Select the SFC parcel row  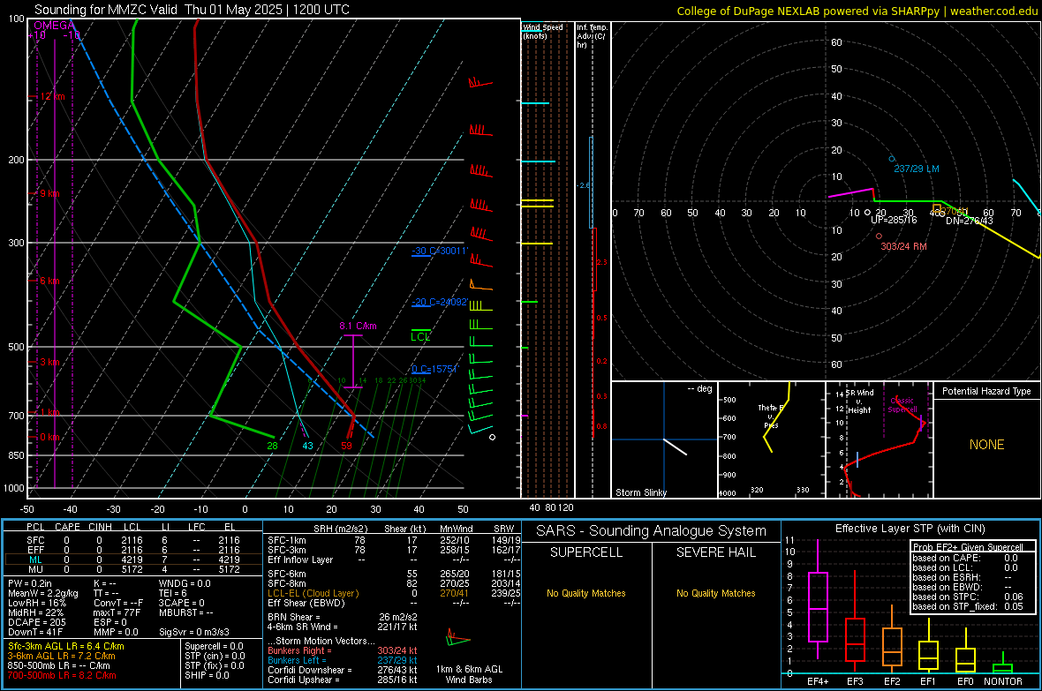coord(133,540)
